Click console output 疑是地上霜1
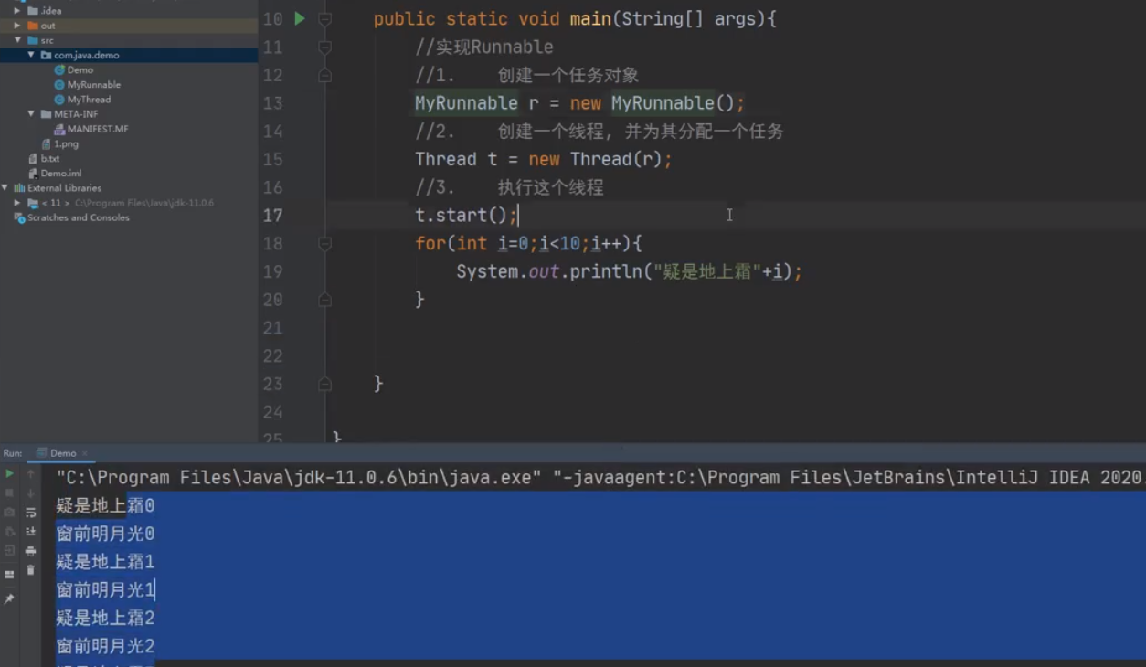 [105, 562]
